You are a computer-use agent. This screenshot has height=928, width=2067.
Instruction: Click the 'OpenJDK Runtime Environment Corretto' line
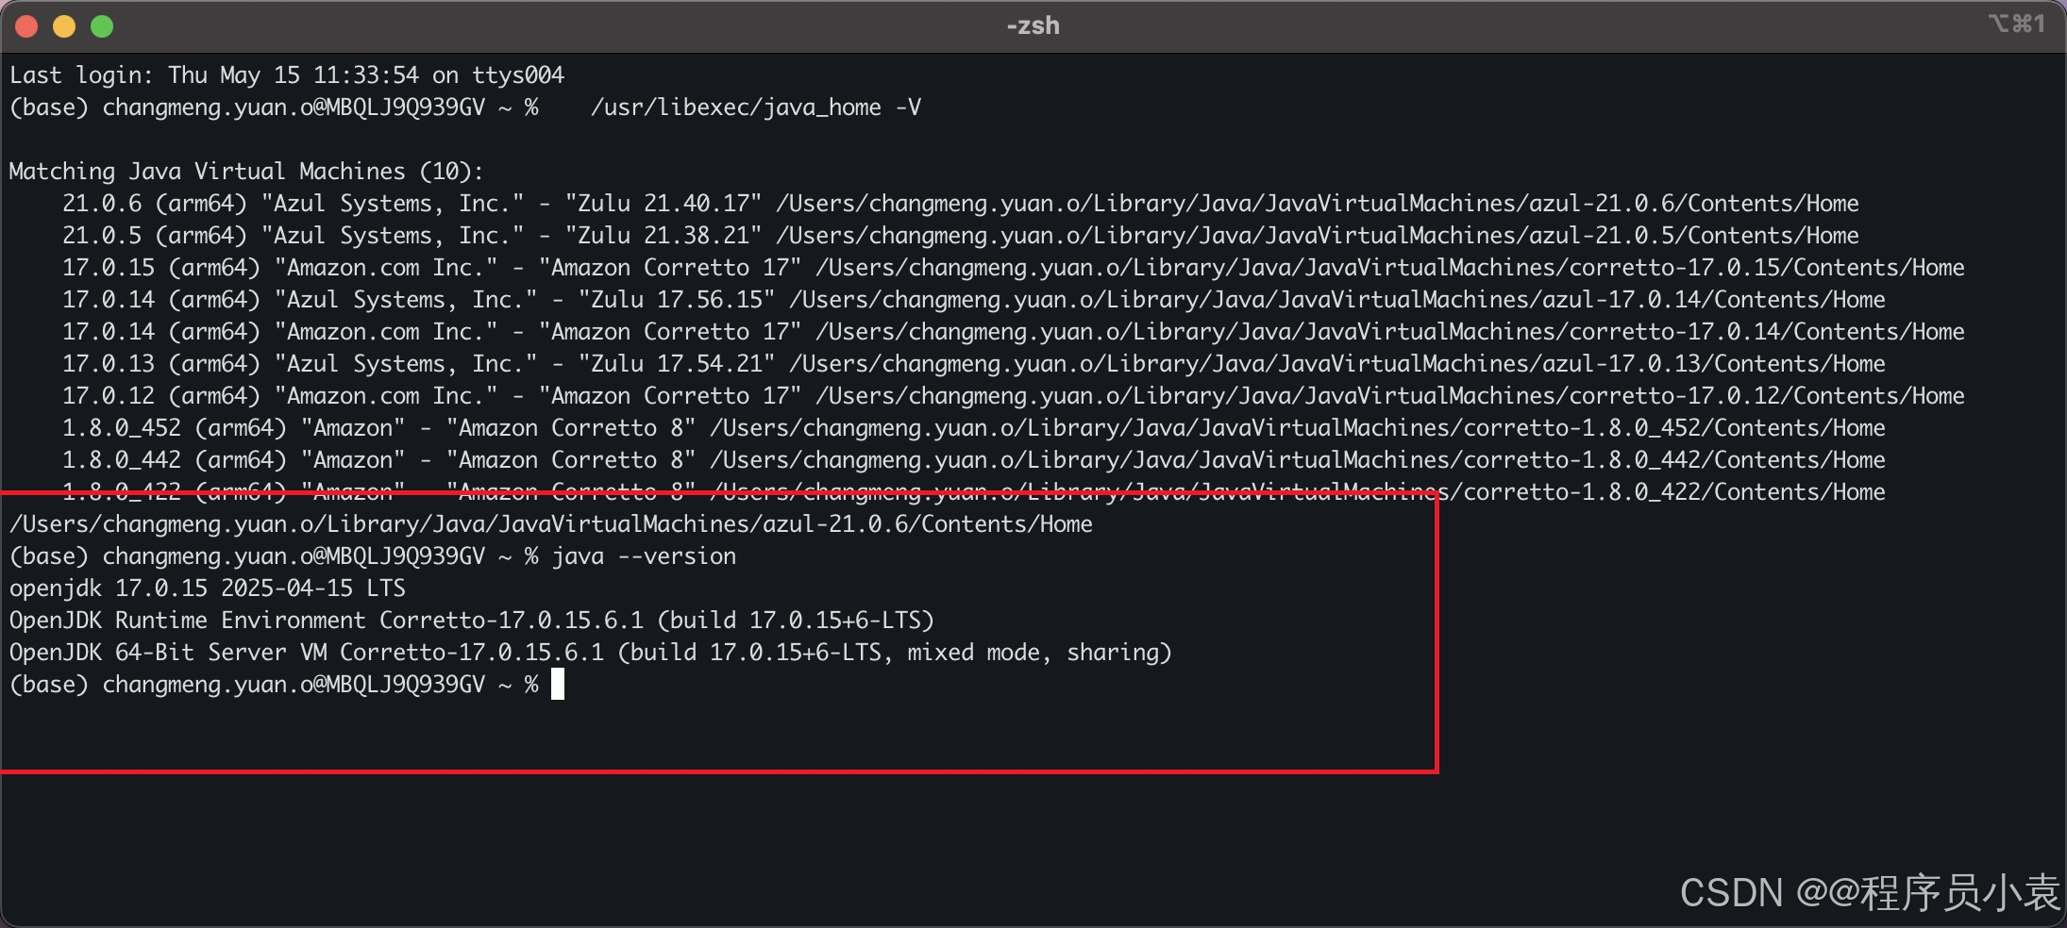[472, 621]
